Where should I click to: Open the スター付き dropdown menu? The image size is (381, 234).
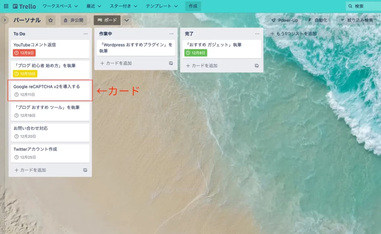pos(124,6)
